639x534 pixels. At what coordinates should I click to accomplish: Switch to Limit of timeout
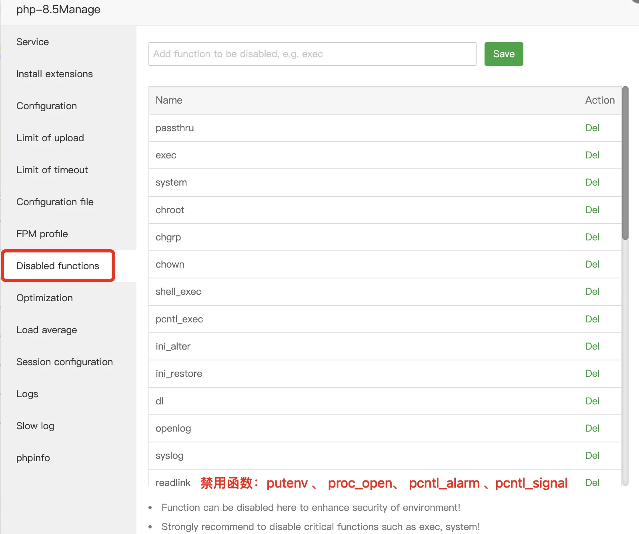[x=52, y=170]
